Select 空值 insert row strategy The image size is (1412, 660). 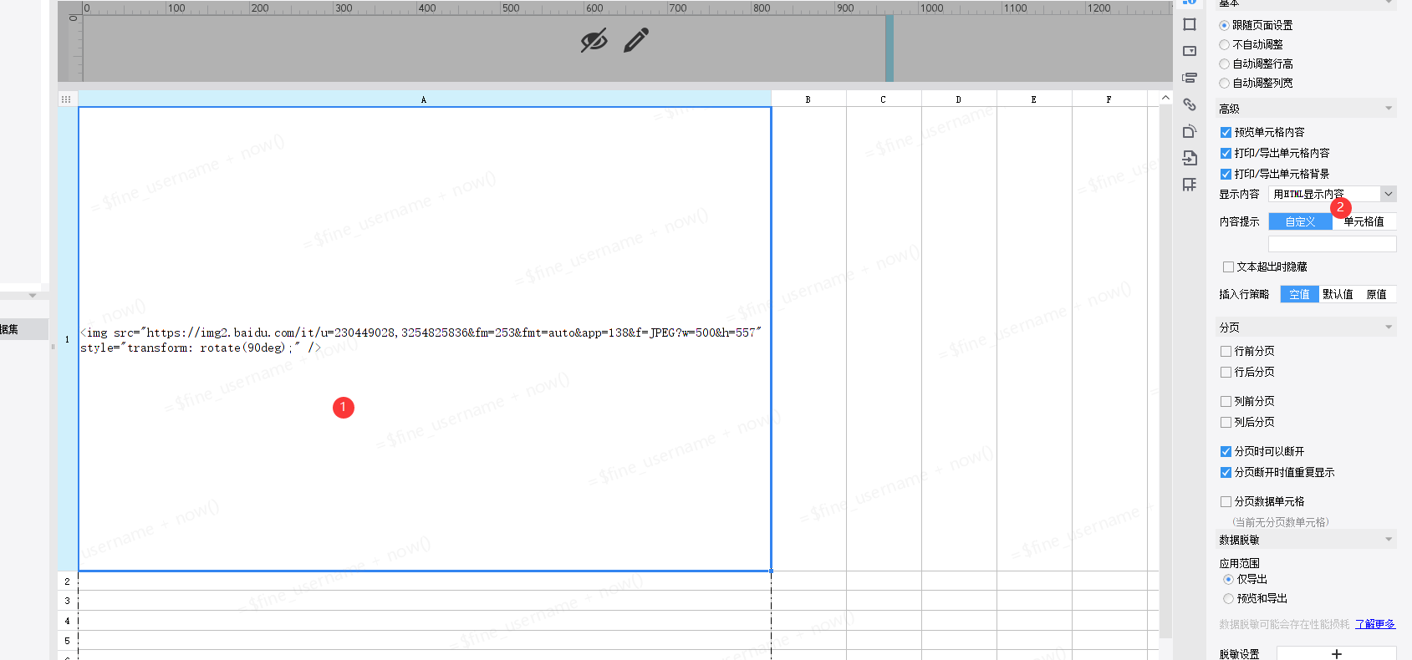point(1299,294)
